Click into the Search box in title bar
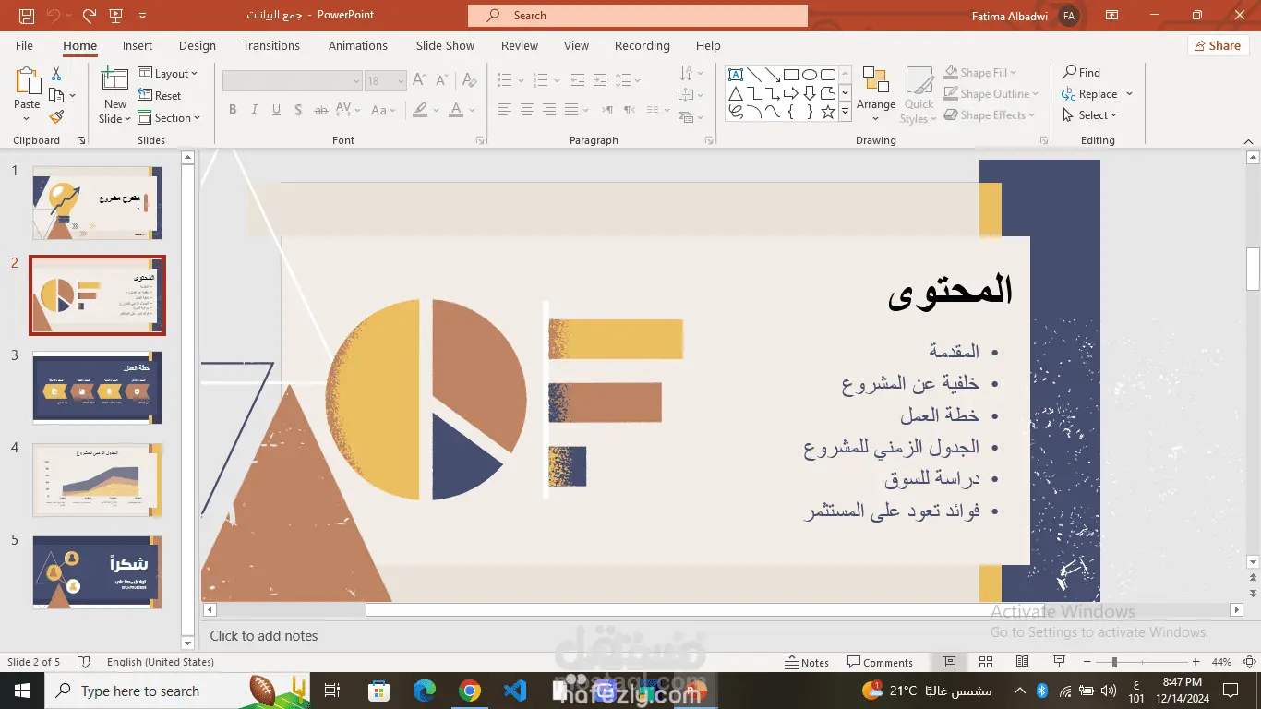This screenshot has width=1261, height=709. point(638,16)
